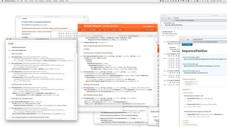
Task: Collapse the Basic Examples subsection
Action: (x=188, y=93)
